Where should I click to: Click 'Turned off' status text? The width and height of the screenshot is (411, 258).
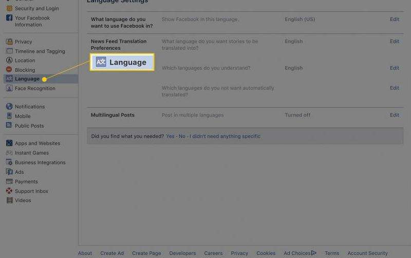click(x=297, y=115)
